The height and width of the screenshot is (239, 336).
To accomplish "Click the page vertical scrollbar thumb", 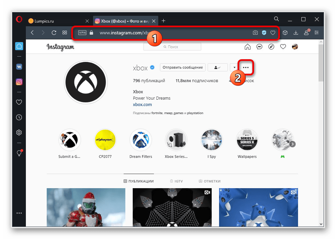I will tap(321, 63).
